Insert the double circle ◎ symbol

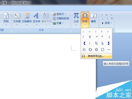(96, 50)
